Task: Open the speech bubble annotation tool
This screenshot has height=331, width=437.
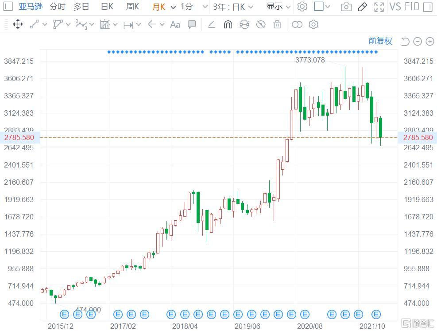Action: point(192,24)
